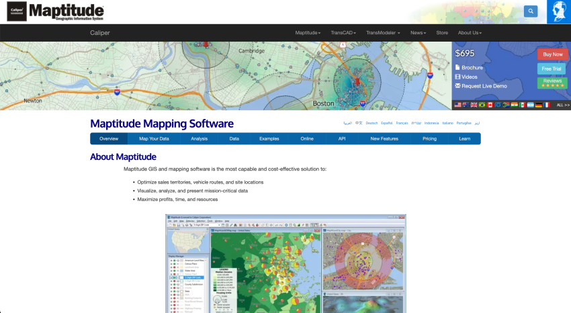
Task: Select the United States flag
Action: [457, 105]
